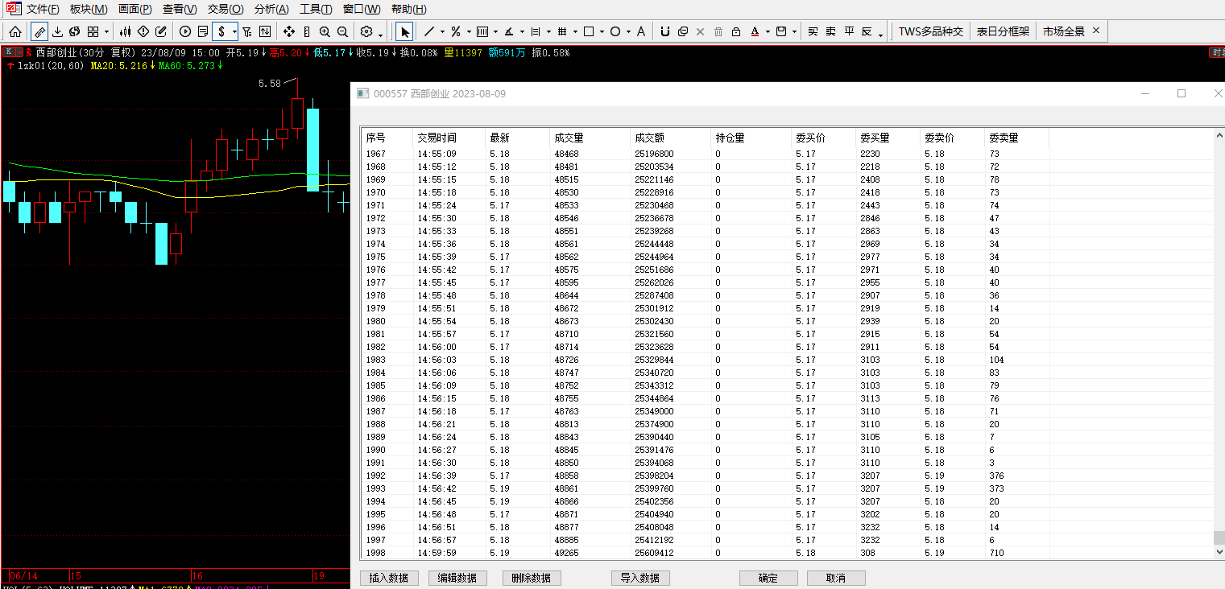The image size is (1225, 589).
Task: Click the 成交量 column header
Action: [569, 138]
